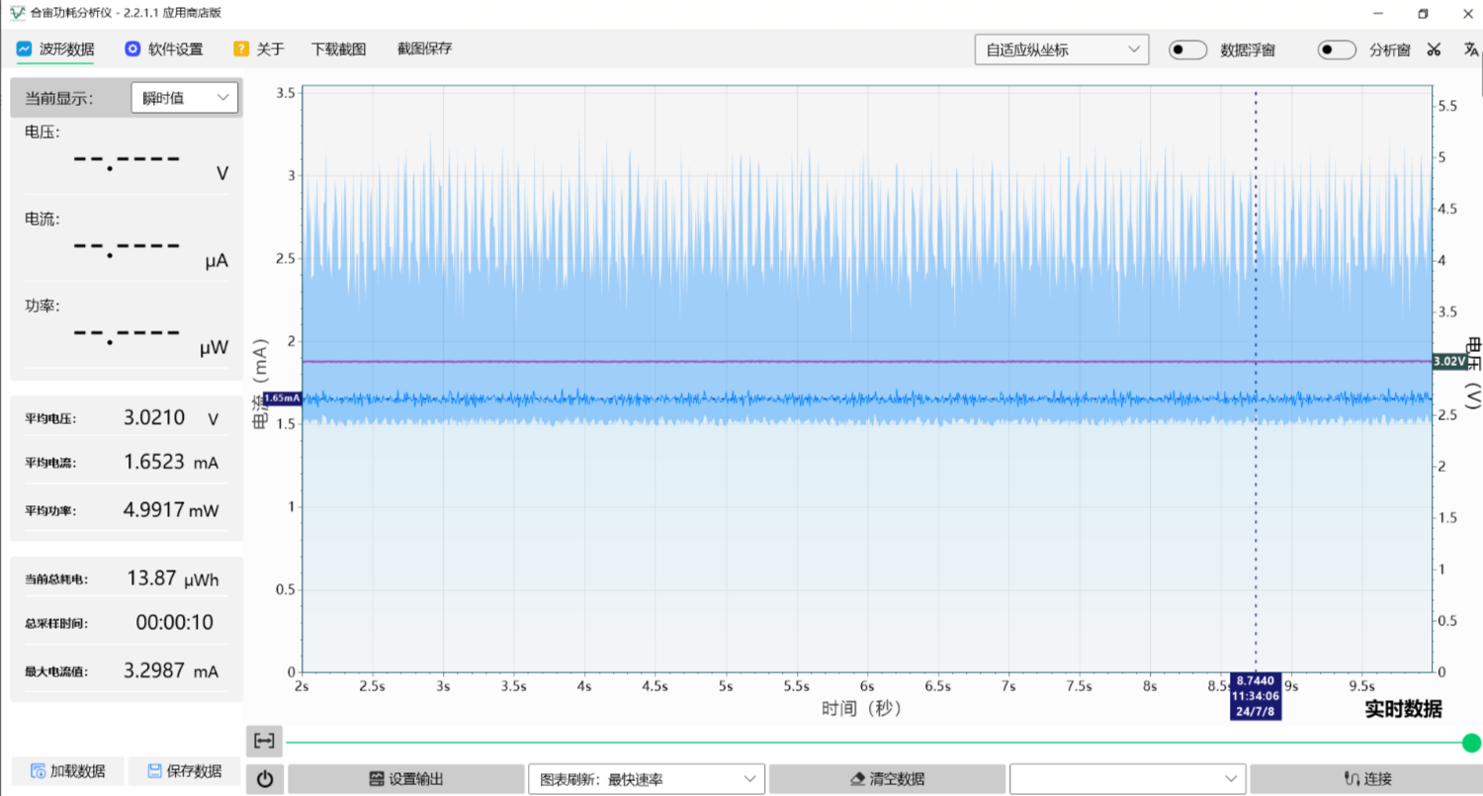Click the 8.7440 cursor time marker
Viewport: 1483px width, 796px height.
[x=1256, y=696]
